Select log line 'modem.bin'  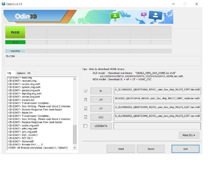point(28,100)
